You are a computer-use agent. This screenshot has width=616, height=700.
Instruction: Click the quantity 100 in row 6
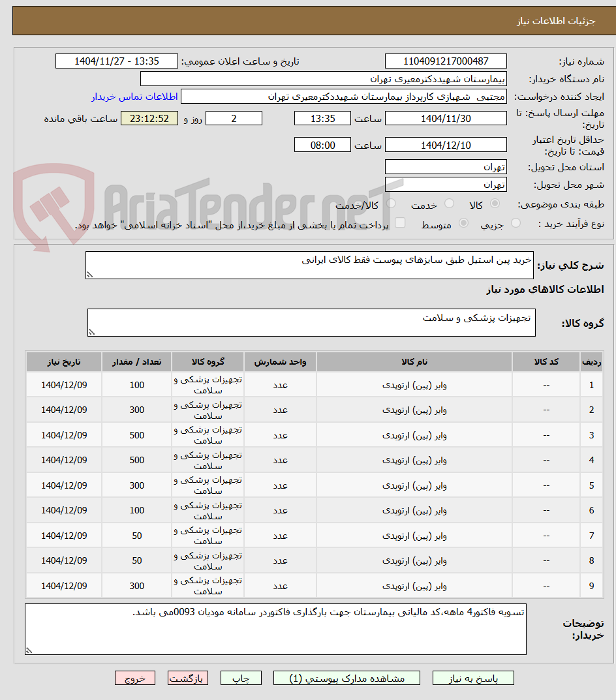click(x=136, y=511)
